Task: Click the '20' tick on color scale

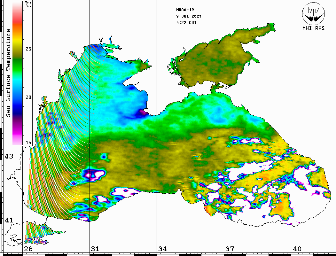Action: [x=28, y=97]
